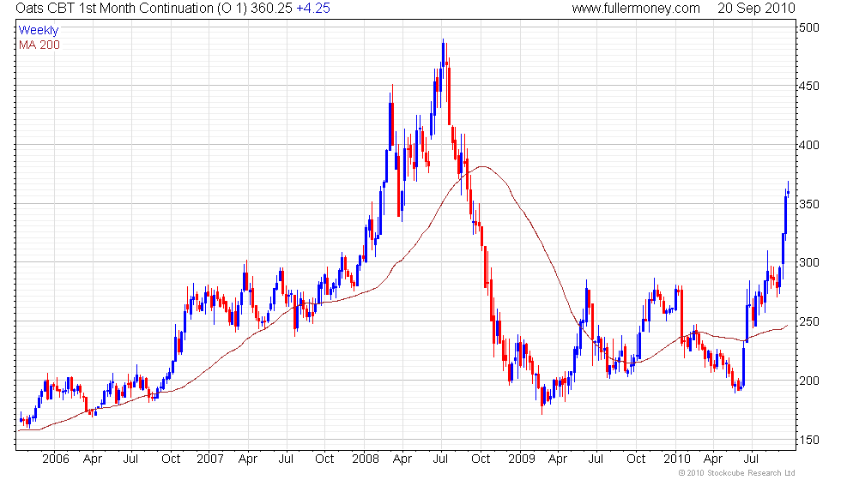Click the '2010' year axis label
The height and width of the screenshot is (480, 841).
click(x=676, y=459)
